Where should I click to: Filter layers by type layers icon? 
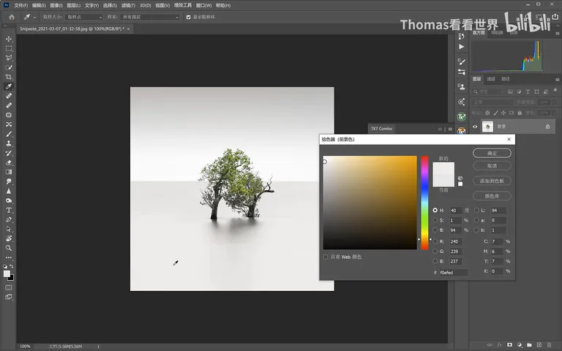pyautogui.click(x=528, y=91)
